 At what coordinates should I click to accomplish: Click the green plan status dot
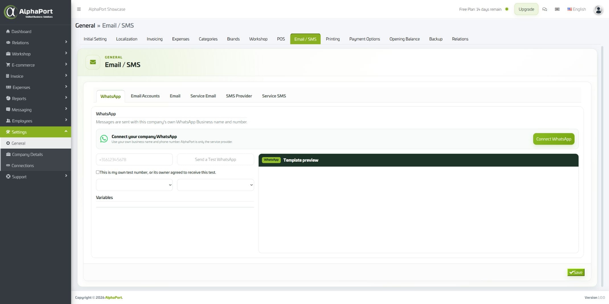coord(507,9)
